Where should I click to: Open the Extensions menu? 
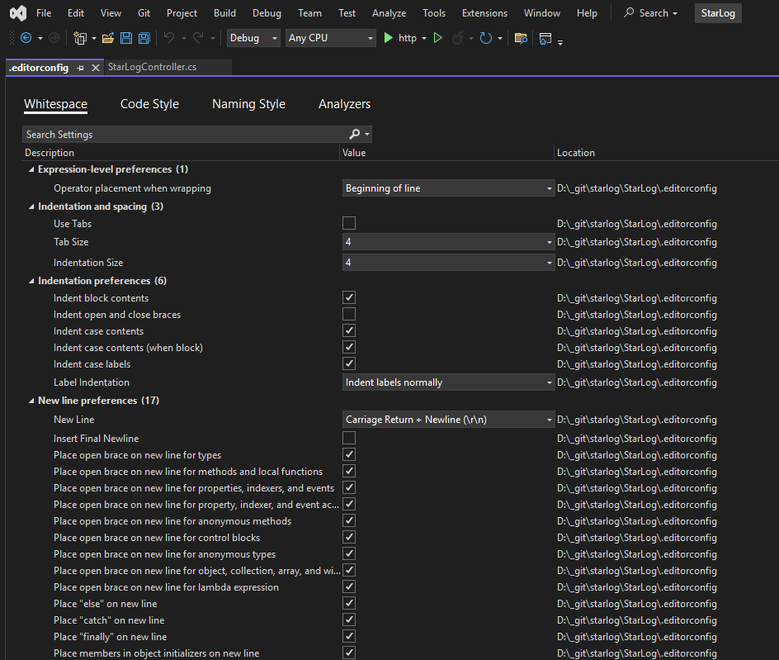tap(484, 13)
